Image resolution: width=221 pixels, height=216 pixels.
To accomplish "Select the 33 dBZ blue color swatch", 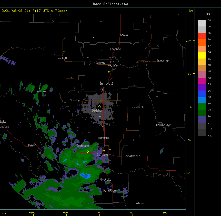I will [202, 94].
